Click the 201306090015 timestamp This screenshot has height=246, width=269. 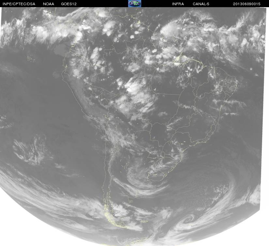tap(247, 4)
